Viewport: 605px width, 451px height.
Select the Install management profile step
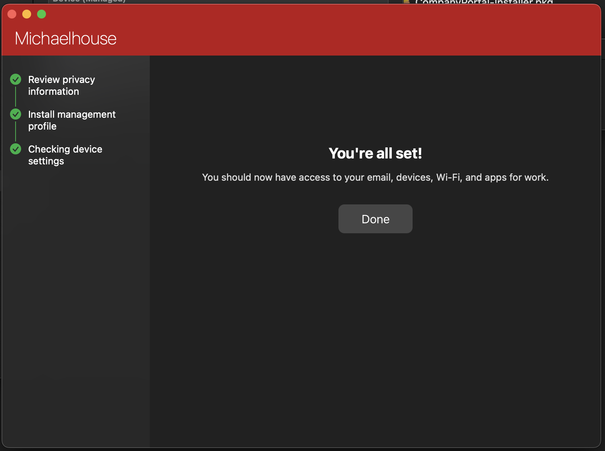click(72, 120)
